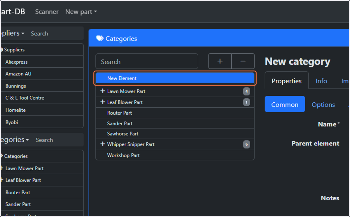
Task: Select the Common sub-tab
Action: pos(285,104)
